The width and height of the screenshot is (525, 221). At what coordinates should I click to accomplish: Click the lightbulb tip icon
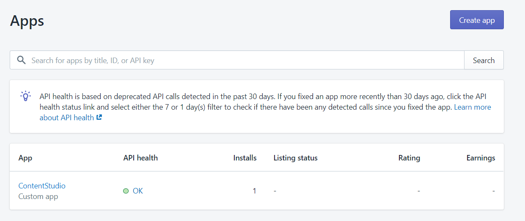click(x=26, y=96)
